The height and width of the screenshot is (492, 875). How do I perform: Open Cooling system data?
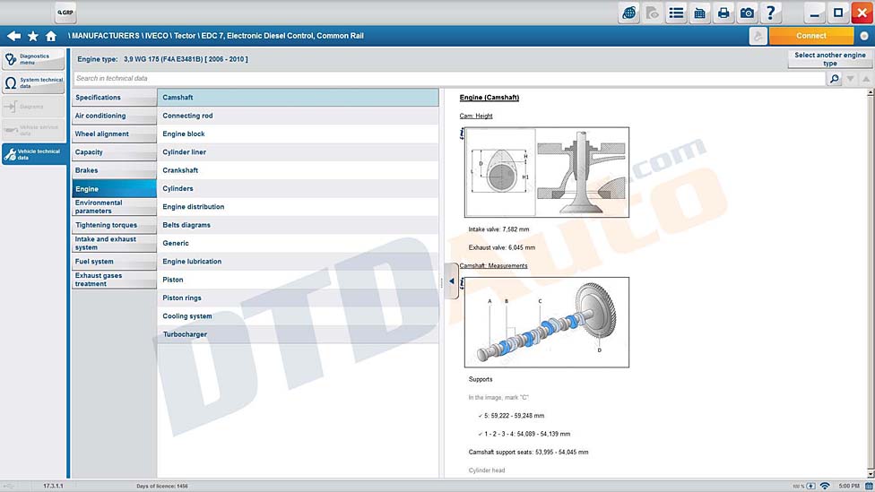(298, 315)
